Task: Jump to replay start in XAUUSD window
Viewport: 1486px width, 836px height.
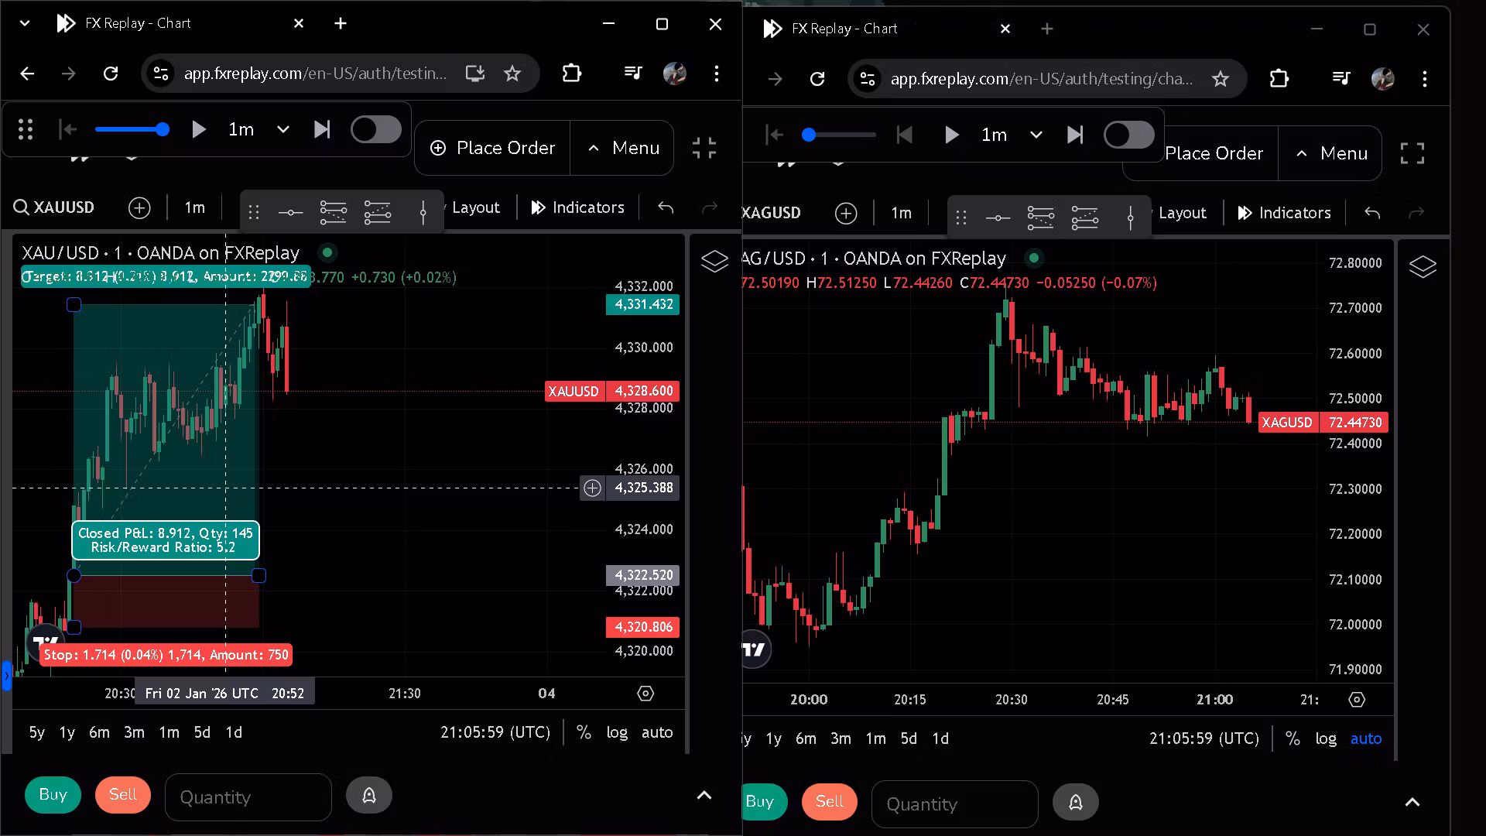Action: click(67, 130)
